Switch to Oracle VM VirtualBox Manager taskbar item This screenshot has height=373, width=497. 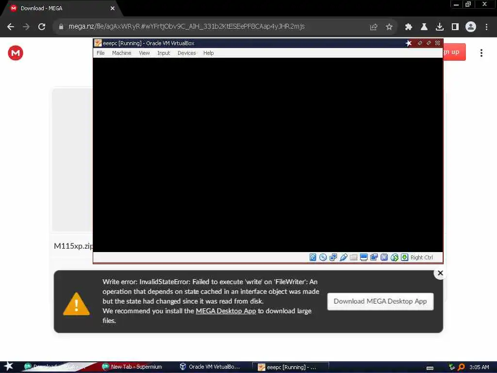[x=210, y=367]
